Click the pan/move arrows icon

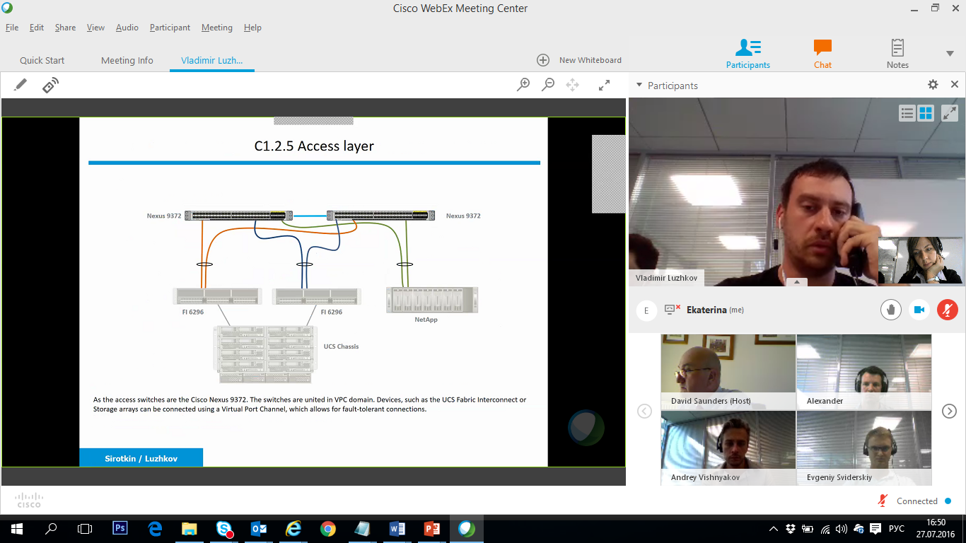pos(573,85)
